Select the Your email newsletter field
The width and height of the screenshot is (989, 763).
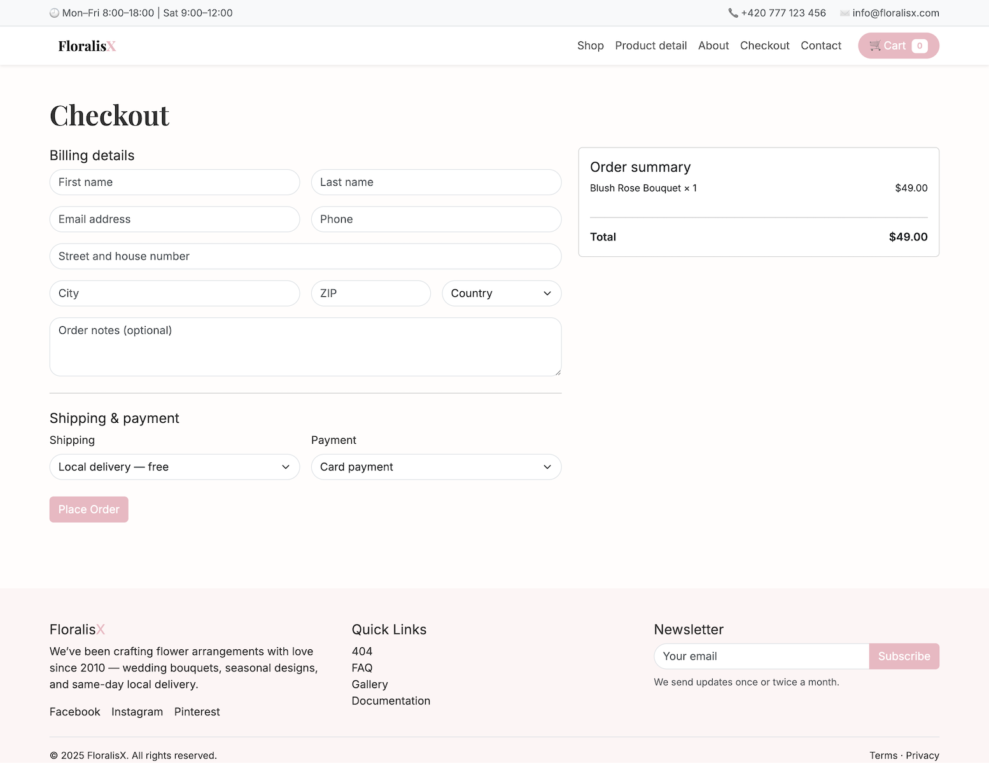(761, 656)
